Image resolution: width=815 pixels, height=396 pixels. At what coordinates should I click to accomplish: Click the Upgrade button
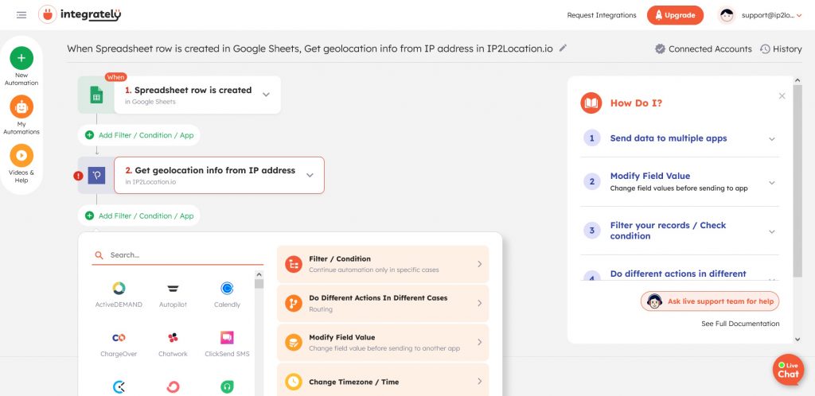[x=675, y=15]
